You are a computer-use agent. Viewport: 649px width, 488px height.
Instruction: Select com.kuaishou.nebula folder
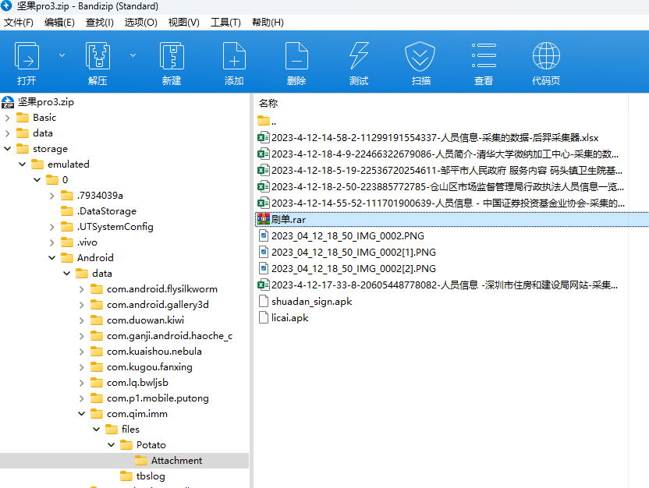point(147,352)
